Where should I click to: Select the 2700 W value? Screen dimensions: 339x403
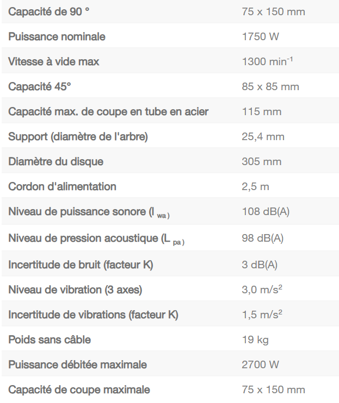[x=261, y=365]
